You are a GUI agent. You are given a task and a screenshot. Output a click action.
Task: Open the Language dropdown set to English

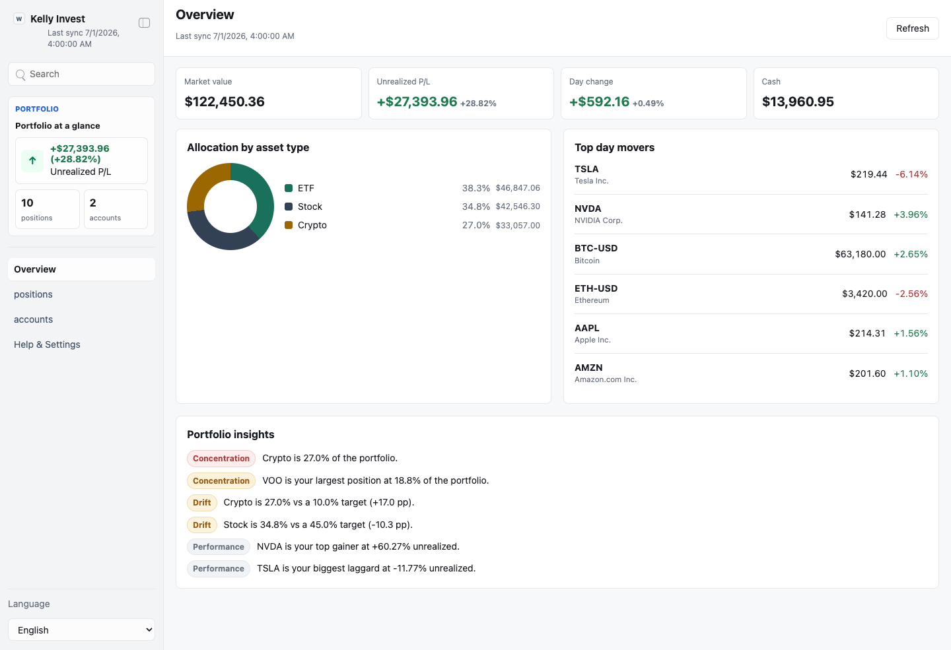pos(81,630)
